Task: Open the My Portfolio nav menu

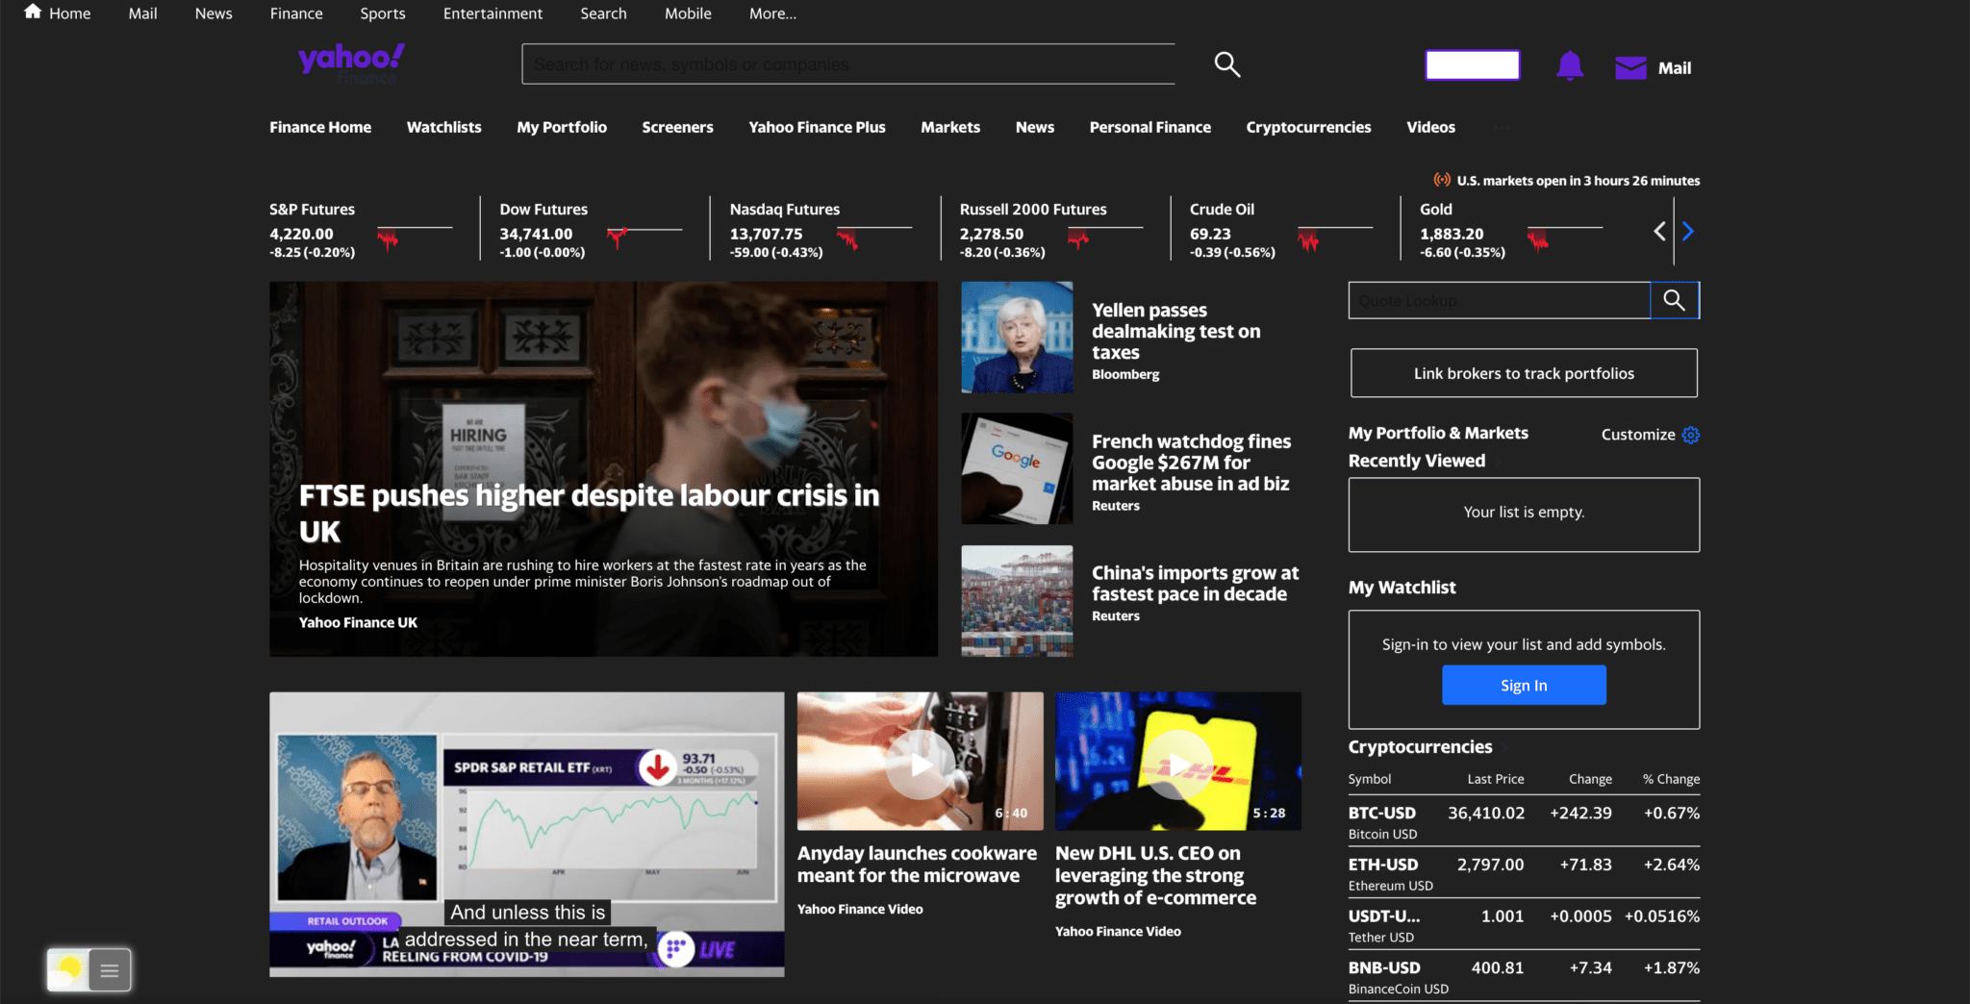Action: click(x=562, y=127)
